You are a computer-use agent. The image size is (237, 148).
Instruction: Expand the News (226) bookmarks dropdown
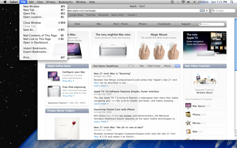[118, 15]
